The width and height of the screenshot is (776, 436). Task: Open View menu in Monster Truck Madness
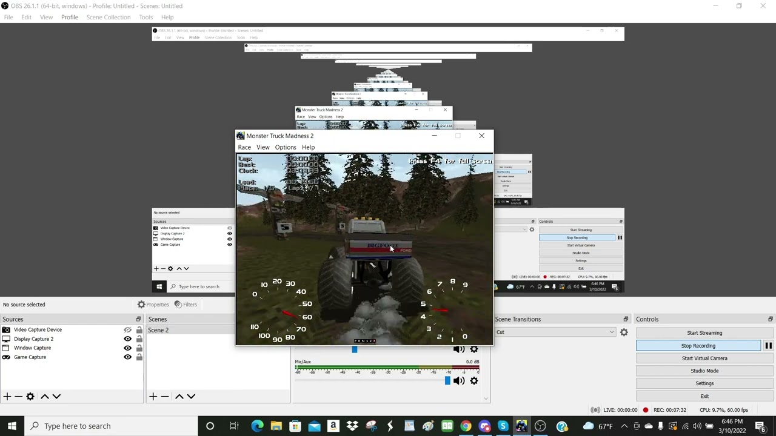(263, 147)
